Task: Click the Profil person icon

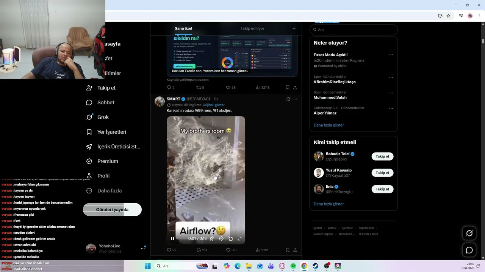Action: point(89,176)
